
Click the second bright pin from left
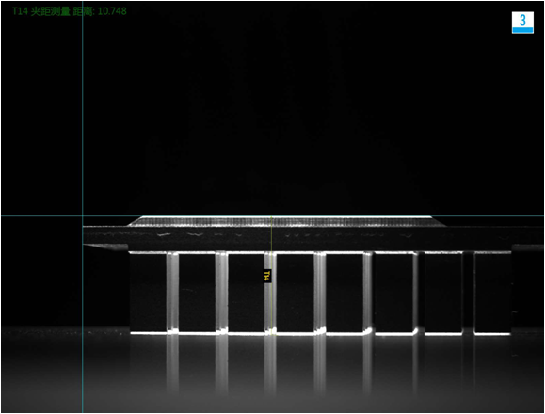[221, 293]
